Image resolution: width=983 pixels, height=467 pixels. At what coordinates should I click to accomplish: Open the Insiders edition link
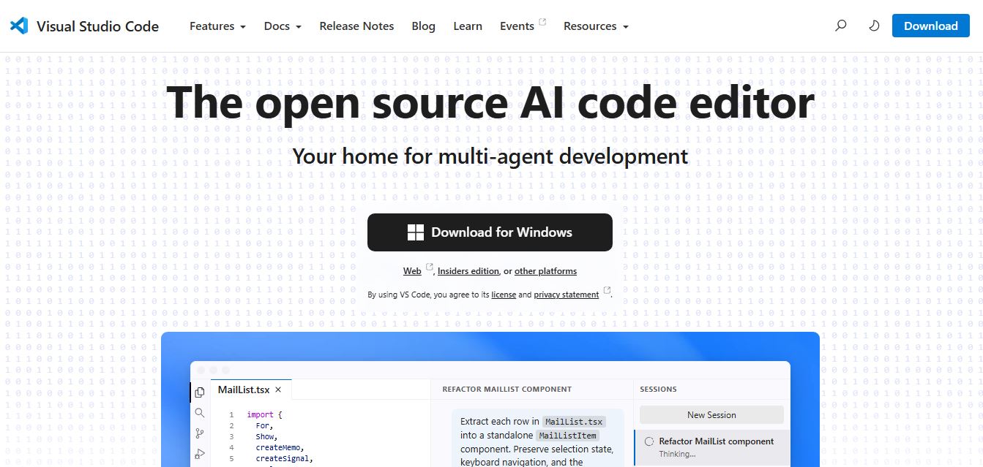pyautogui.click(x=468, y=271)
